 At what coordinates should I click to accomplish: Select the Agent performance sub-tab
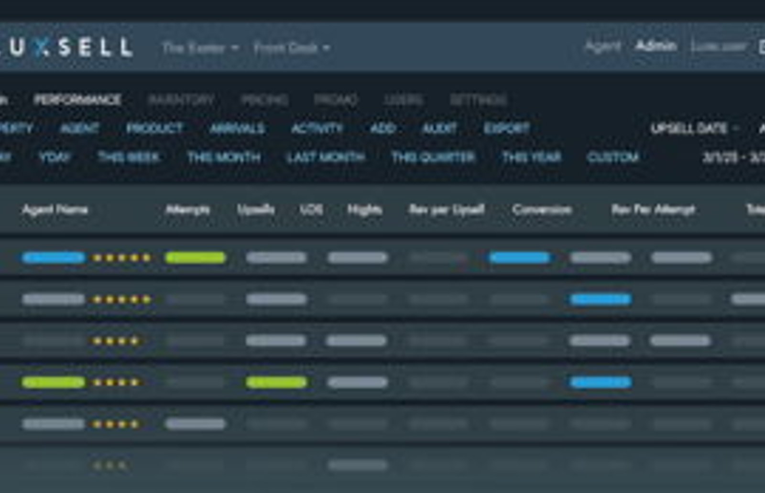pos(80,128)
